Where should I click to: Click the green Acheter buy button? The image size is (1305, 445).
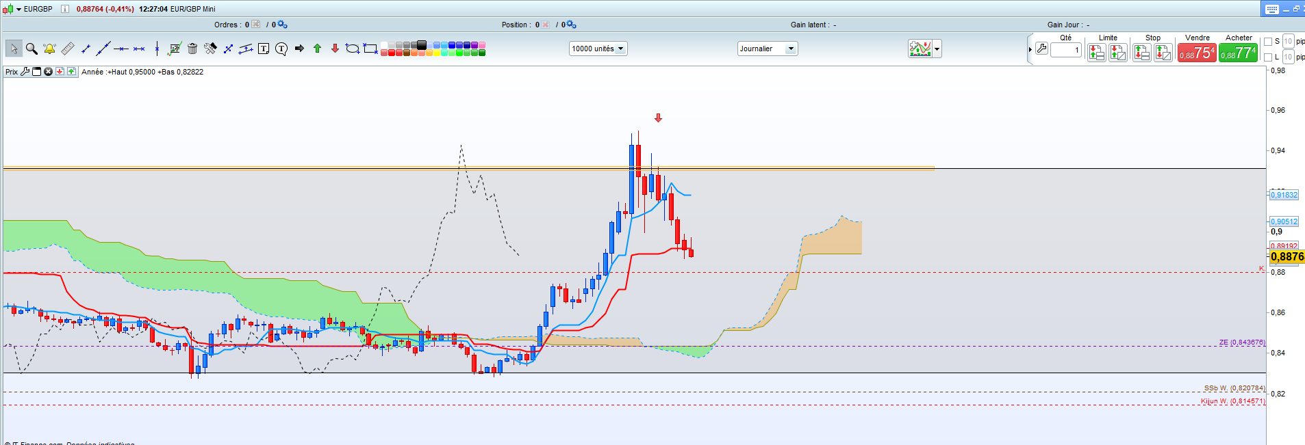pyautogui.click(x=1238, y=53)
